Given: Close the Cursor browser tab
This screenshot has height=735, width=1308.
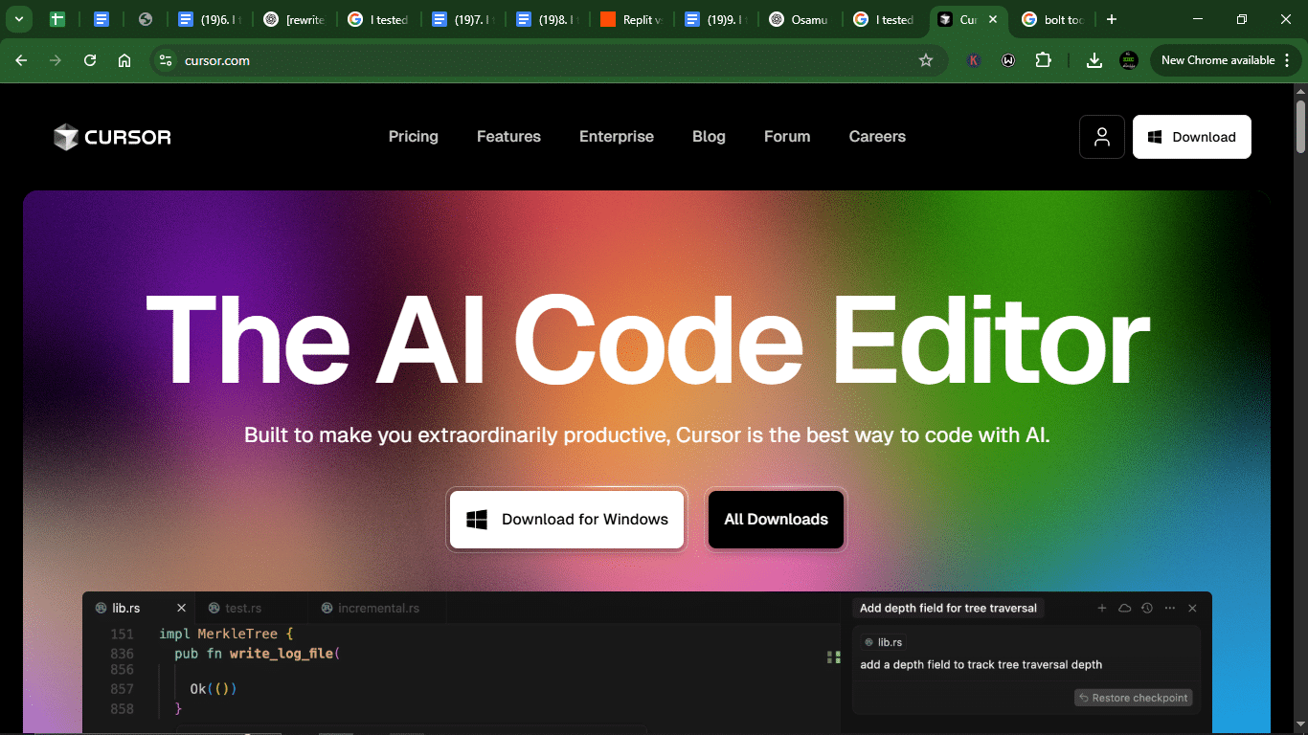Looking at the screenshot, I should [x=993, y=19].
